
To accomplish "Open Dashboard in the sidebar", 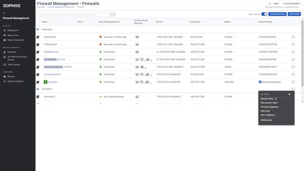I will click(x=13, y=30).
